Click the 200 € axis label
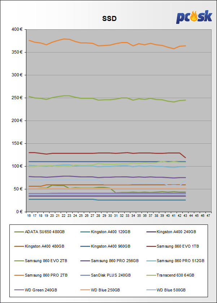The width and height of the screenshot is (217, 303). pyautogui.click(x=17, y=121)
